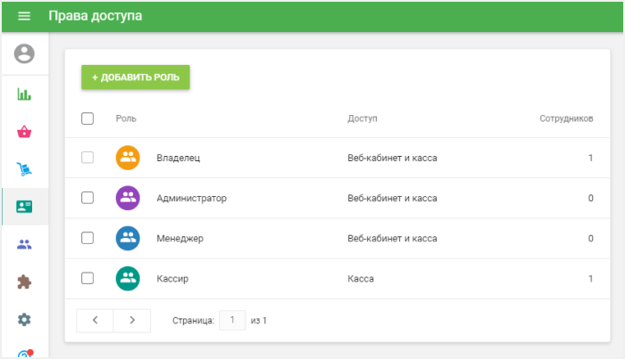Open the Кассир role row
The height and width of the screenshot is (359, 625).
point(171,279)
